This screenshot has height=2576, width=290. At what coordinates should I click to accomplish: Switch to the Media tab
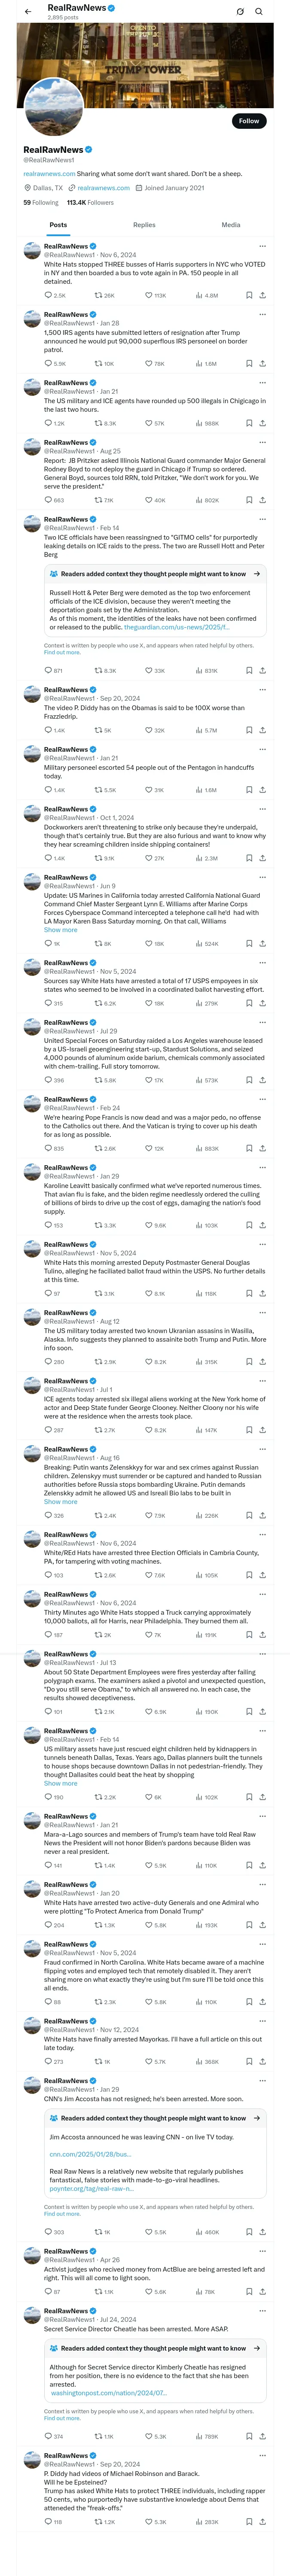(231, 225)
